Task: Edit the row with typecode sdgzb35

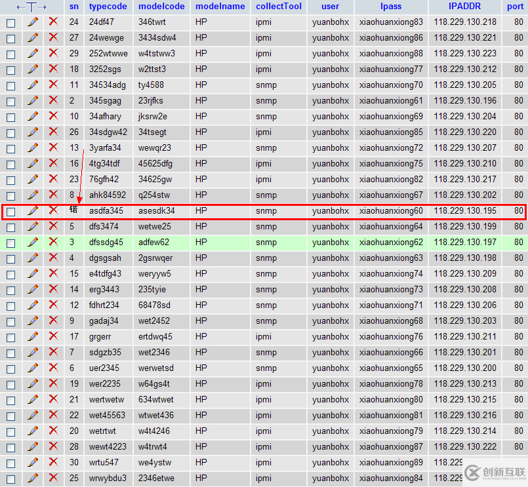Action: [33, 352]
